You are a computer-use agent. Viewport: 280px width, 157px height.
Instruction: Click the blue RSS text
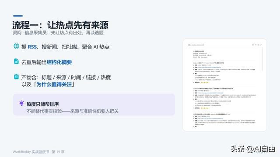point(32,47)
